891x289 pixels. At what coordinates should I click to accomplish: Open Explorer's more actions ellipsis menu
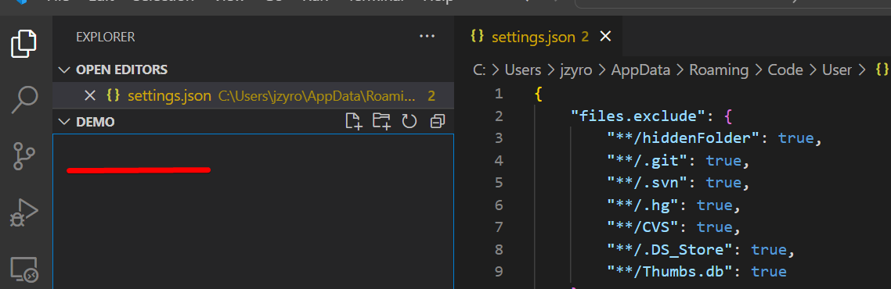(x=427, y=37)
